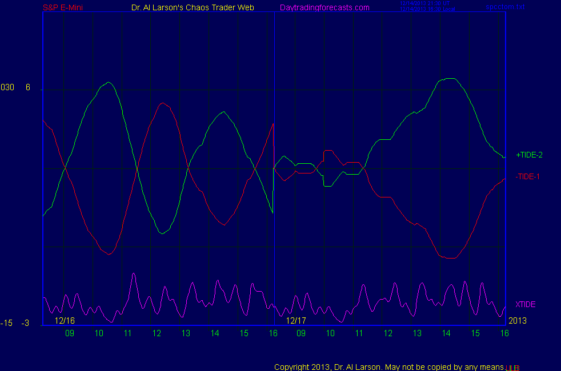The height and width of the screenshot is (371, 561).
Task: Click the 12/16 date marker
Action: point(65,321)
